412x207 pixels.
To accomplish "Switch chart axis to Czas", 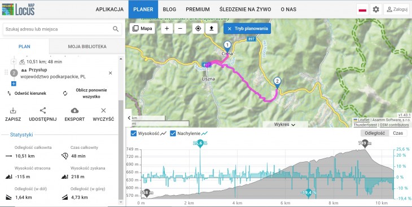I will [x=398, y=133].
